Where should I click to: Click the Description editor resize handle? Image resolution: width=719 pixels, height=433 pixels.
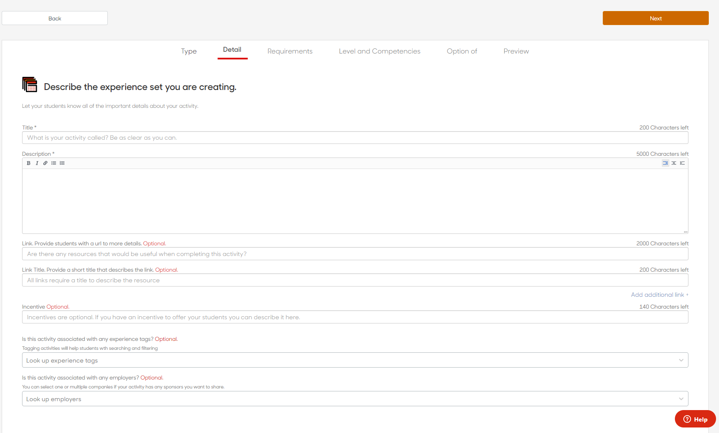pyautogui.click(x=685, y=231)
